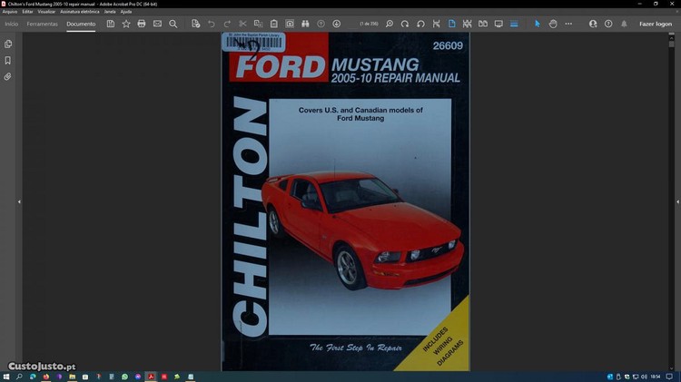Send the file by email via the envelope icon
This screenshot has width=681, height=382.
pyautogui.click(x=157, y=24)
